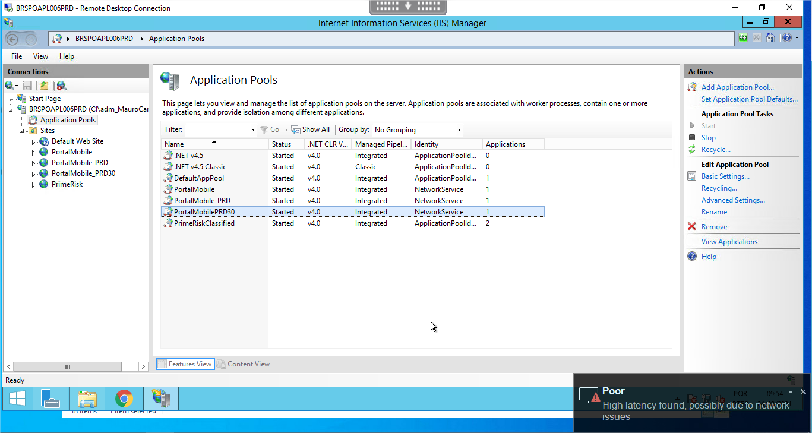Sort by the Status column header
The width and height of the screenshot is (812, 433).
[x=286, y=144]
